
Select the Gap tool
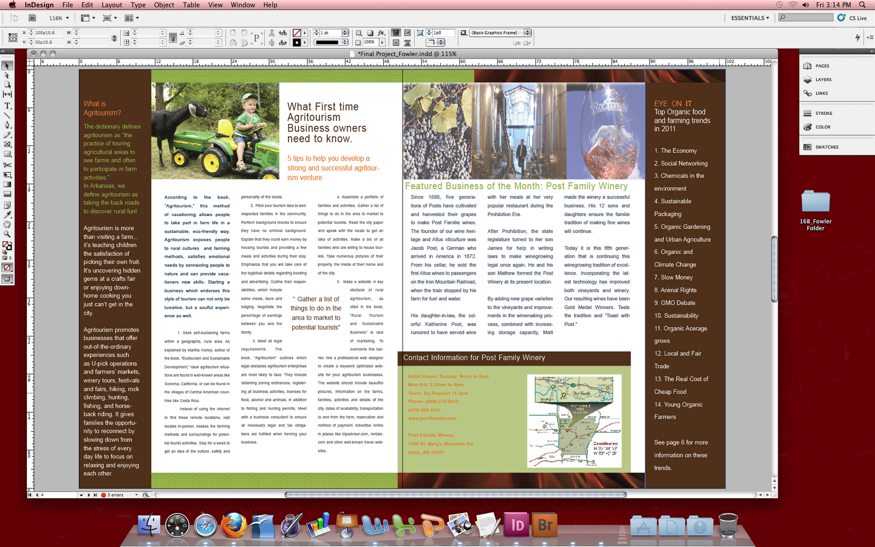point(7,95)
